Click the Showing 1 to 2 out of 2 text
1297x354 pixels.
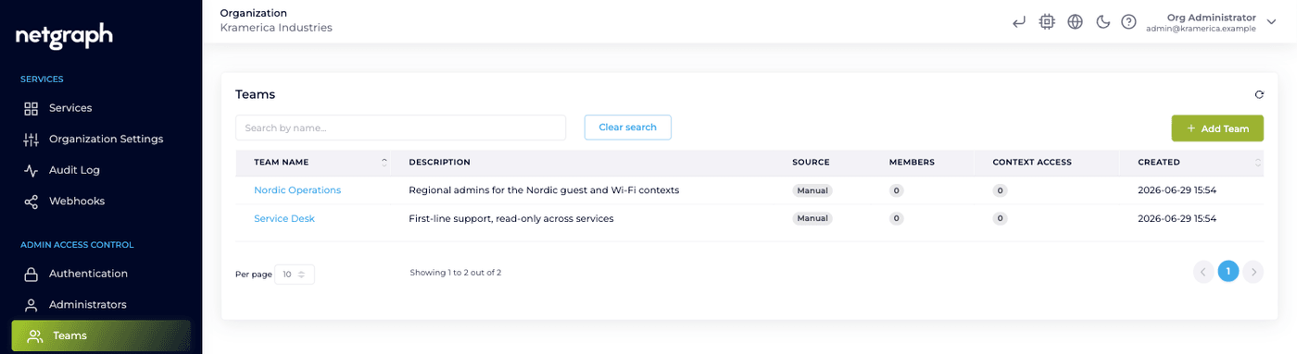(x=456, y=273)
